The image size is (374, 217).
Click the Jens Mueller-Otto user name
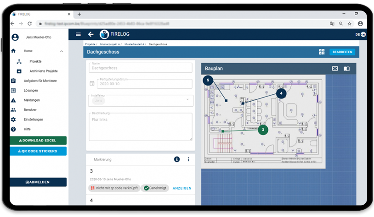[39, 38]
